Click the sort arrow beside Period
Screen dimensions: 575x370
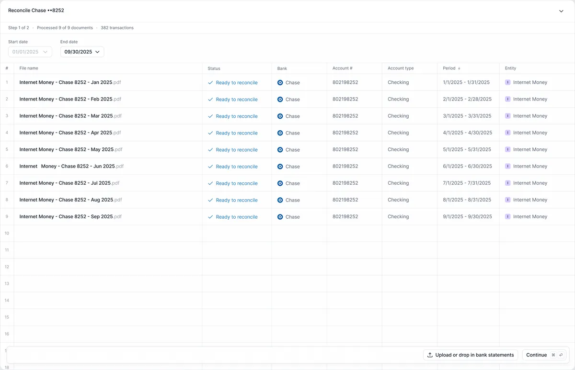(459, 68)
